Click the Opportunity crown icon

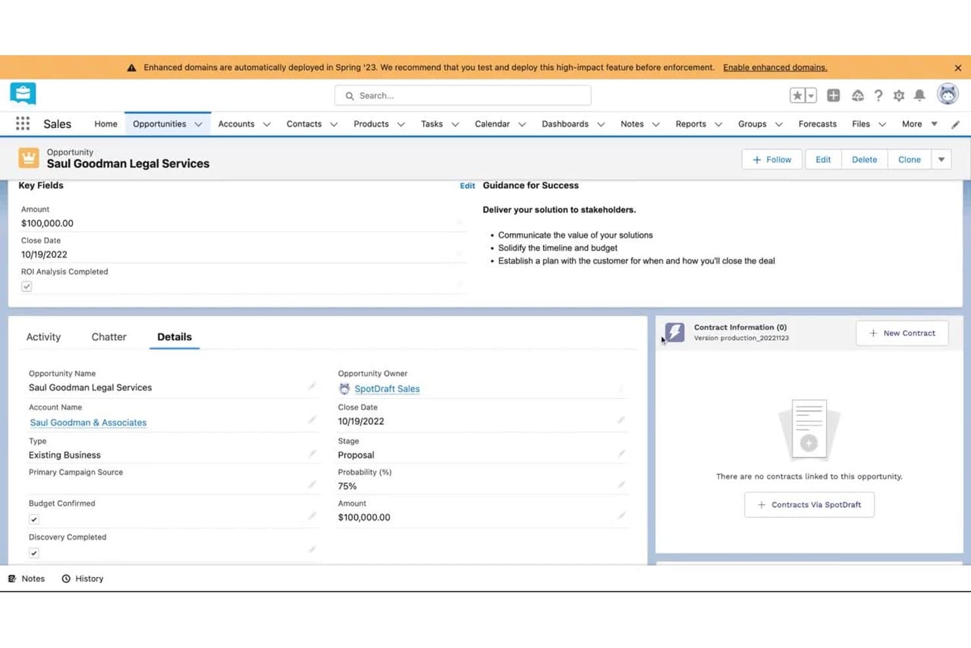(x=29, y=158)
